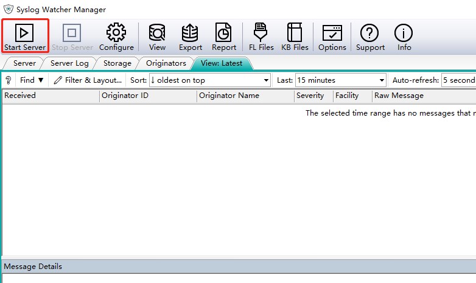Expand the Sort order dropdown
476x283 pixels.
210,80
